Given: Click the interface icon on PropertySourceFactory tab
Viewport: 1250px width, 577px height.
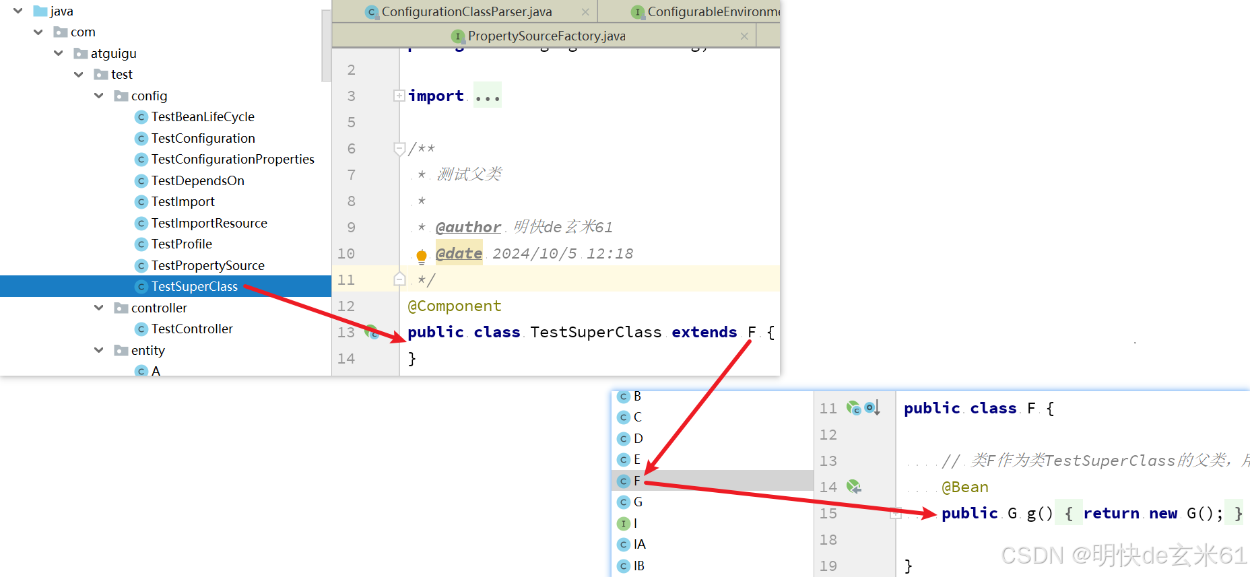Looking at the screenshot, I should coord(458,36).
